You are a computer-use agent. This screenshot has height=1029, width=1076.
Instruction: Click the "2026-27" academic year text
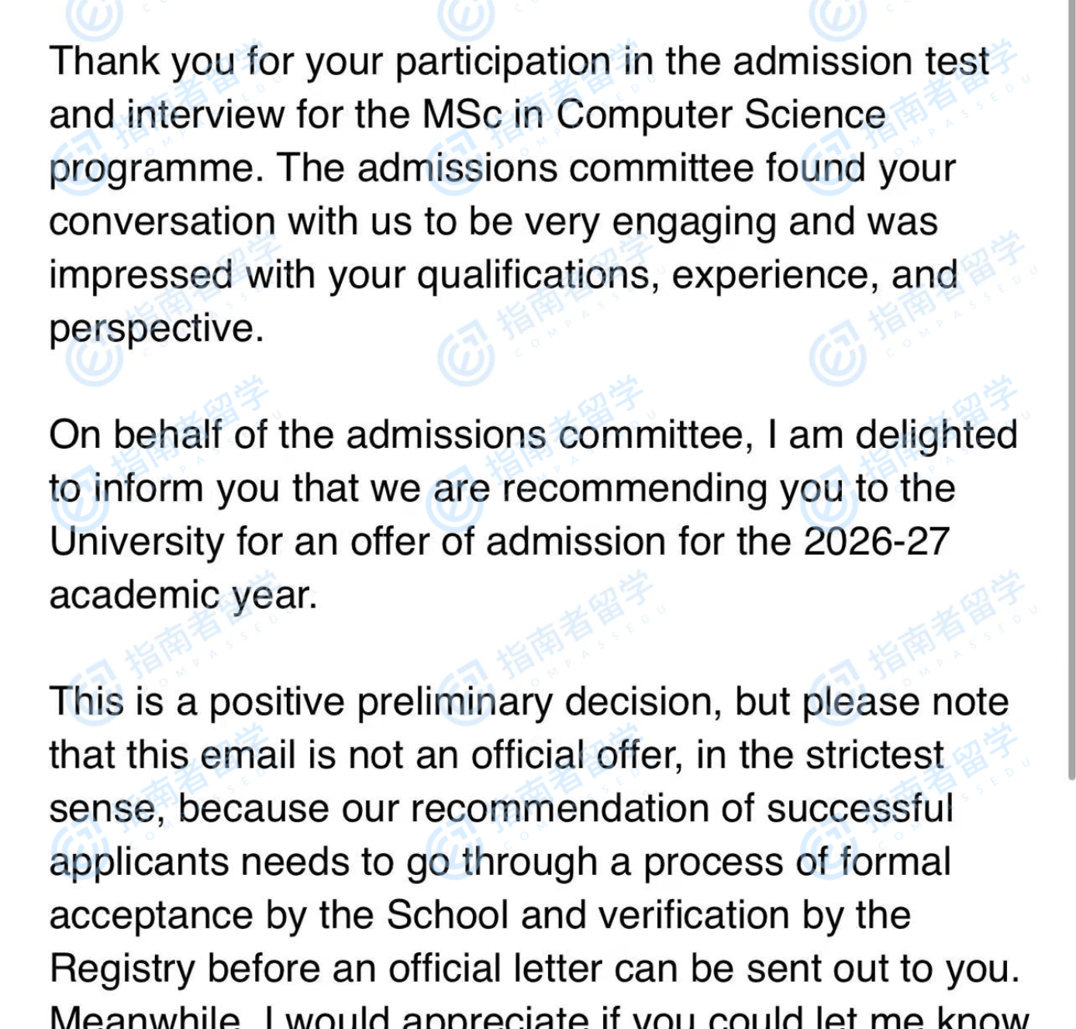click(x=876, y=542)
